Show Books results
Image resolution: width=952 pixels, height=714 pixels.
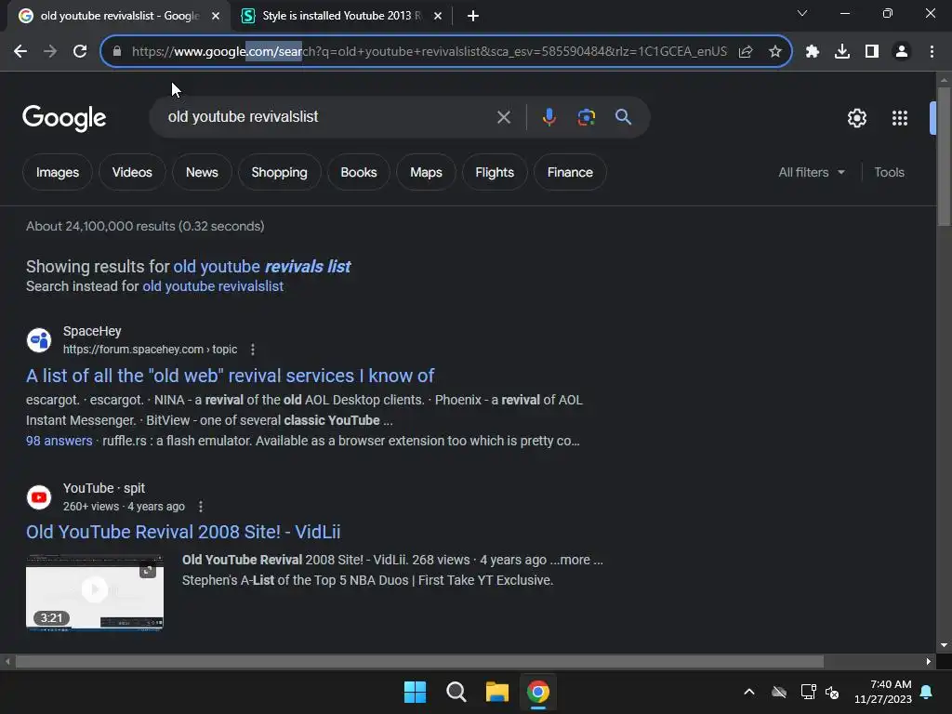tap(358, 172)
